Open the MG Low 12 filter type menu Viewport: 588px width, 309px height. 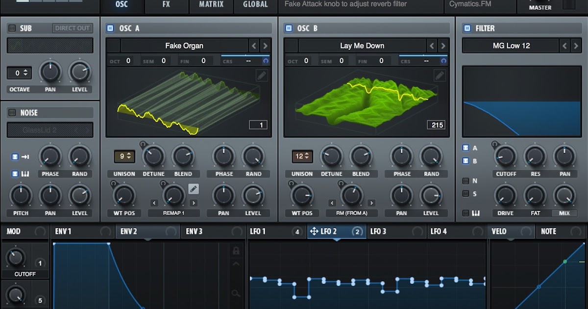click(x=511, y=46)
